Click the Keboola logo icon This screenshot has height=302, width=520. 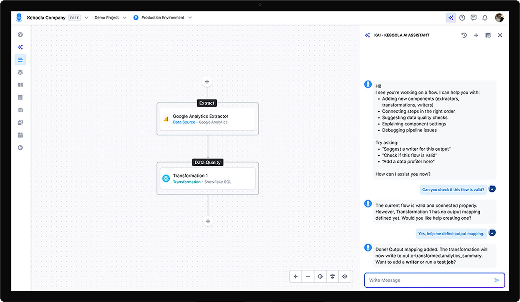19,18
